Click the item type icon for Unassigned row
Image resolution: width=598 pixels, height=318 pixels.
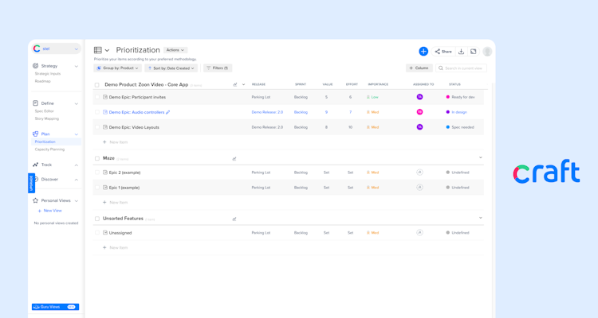coord(105,232)
